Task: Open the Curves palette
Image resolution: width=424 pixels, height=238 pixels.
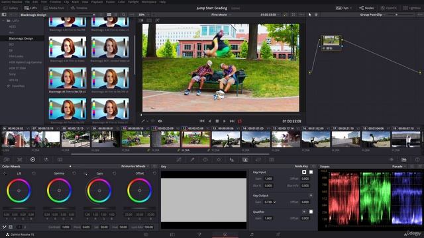Action: (179, 160)
